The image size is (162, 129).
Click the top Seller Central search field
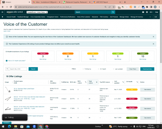click(93, 12)
